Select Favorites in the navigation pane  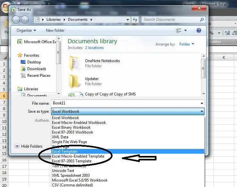click(28, 55)
